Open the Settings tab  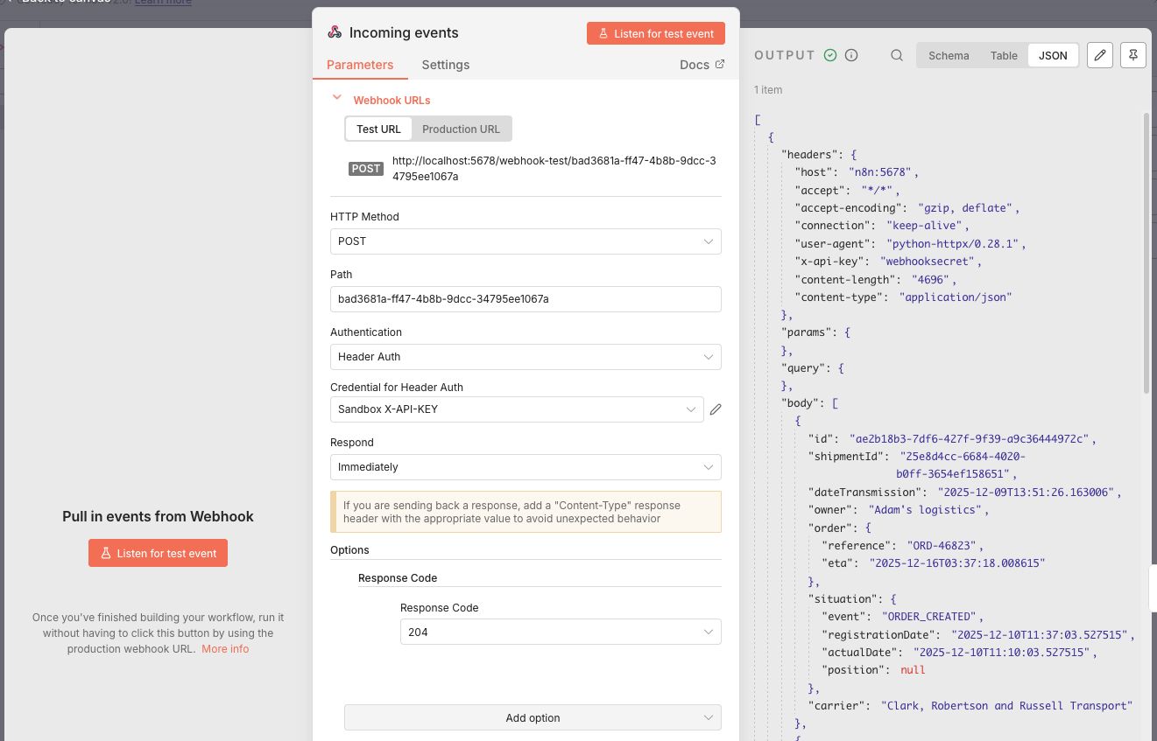click(x=445, y=65)
